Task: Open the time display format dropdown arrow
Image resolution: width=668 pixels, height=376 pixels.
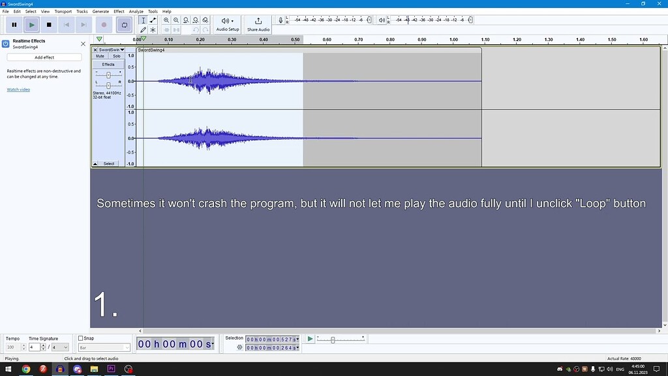Action: (x=213, y=343)
